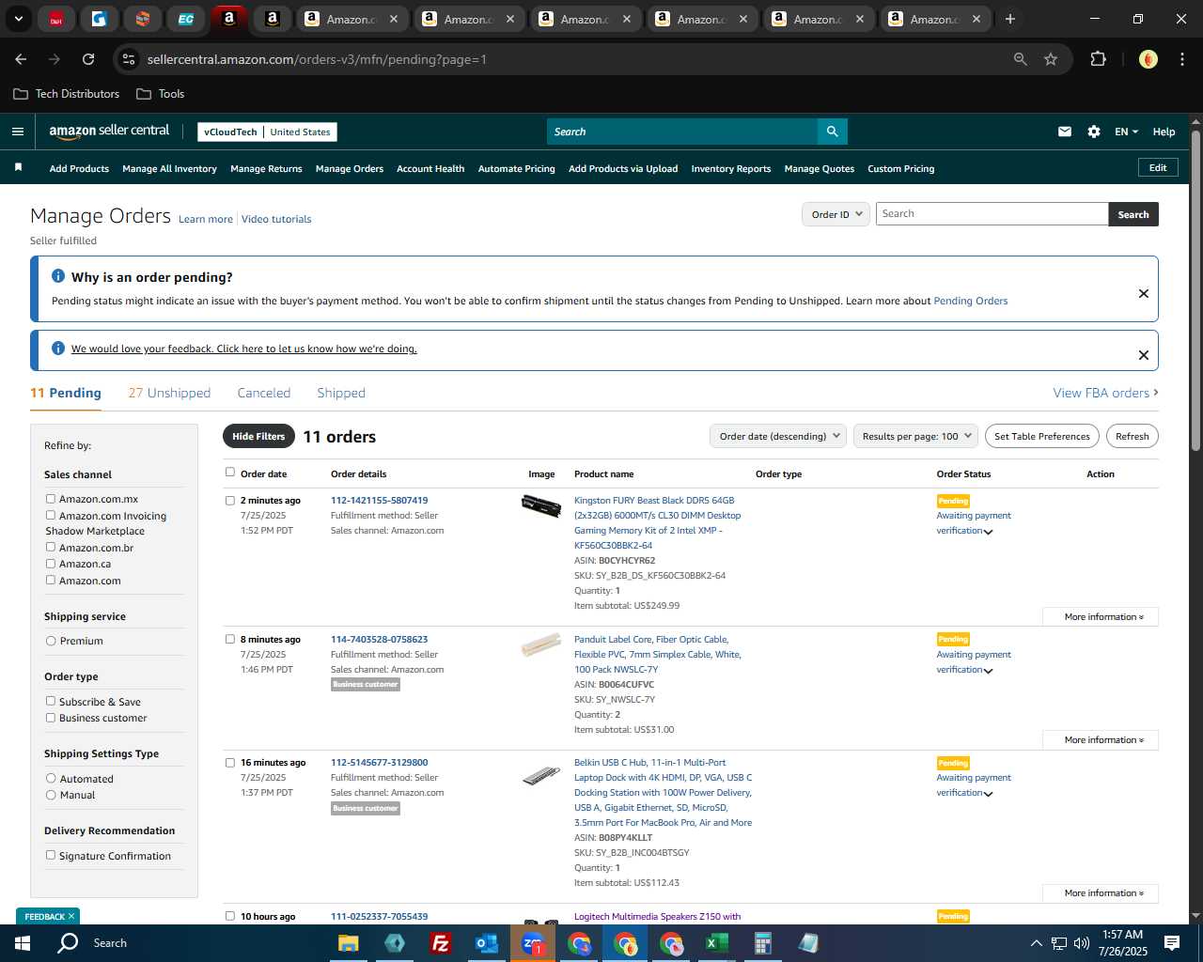The image size is (1203, 962).
Task: Open the browser extensions puzzle icon
Action: coord(1098,59)
